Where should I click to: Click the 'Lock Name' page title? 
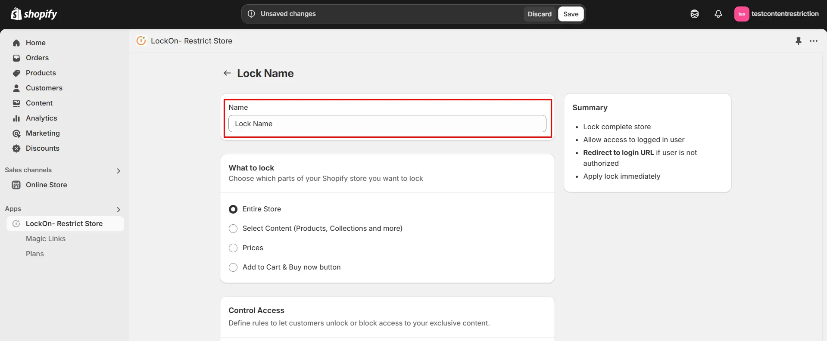point(265,73)
